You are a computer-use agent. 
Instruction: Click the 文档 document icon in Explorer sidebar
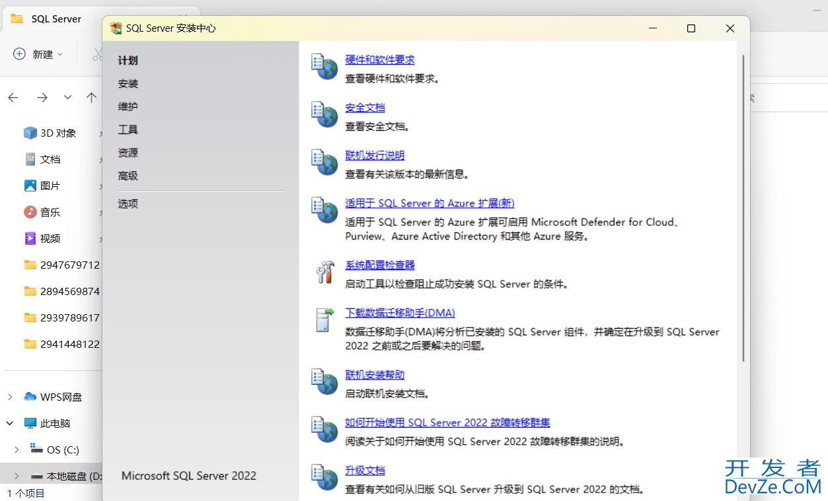(x=30, y=159)
